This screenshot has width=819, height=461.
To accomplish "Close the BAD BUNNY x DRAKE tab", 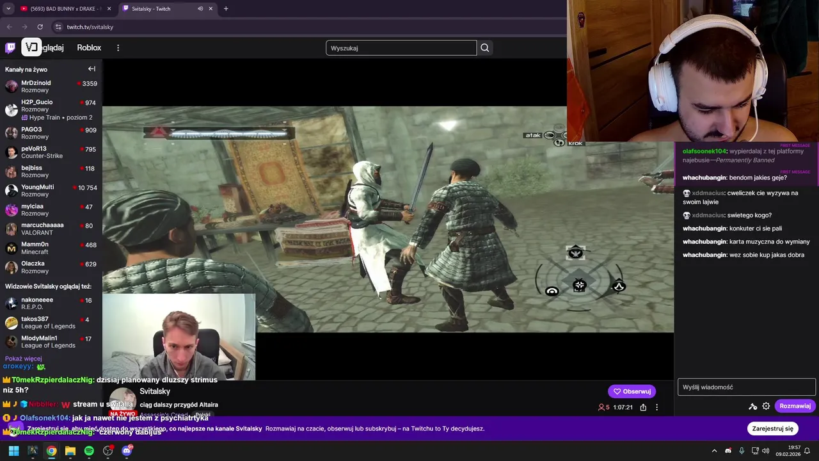I will pos(109,8).
